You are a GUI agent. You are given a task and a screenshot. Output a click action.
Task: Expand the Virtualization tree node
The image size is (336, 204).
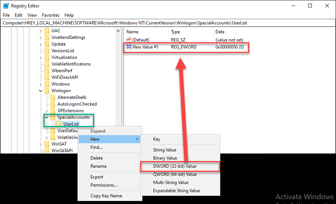(40, 57)
